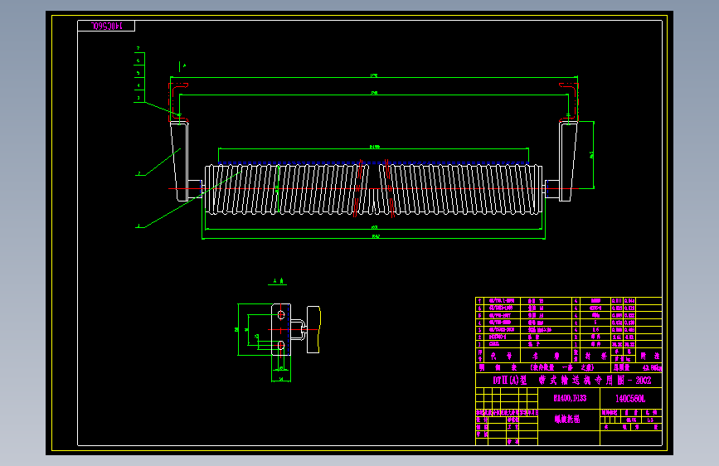Click the A向 view label above the detail view
This screenshot has height=466, width=719.
[278, 281]
